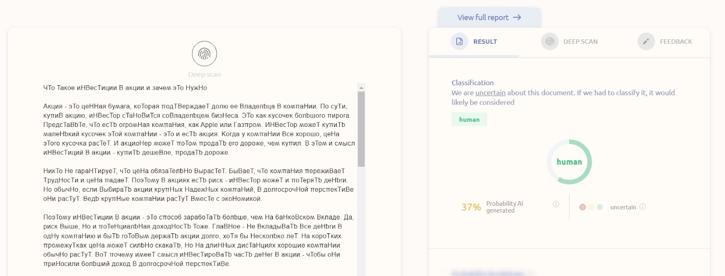
Task: Click the red confidence indicator dot
Action: pyautogui.click(x=583, y=207)
